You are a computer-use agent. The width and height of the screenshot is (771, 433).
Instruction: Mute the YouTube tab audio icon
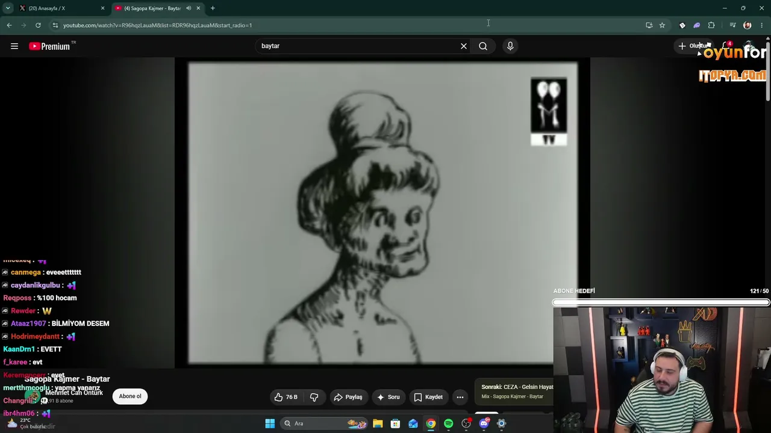pos(189,8)
